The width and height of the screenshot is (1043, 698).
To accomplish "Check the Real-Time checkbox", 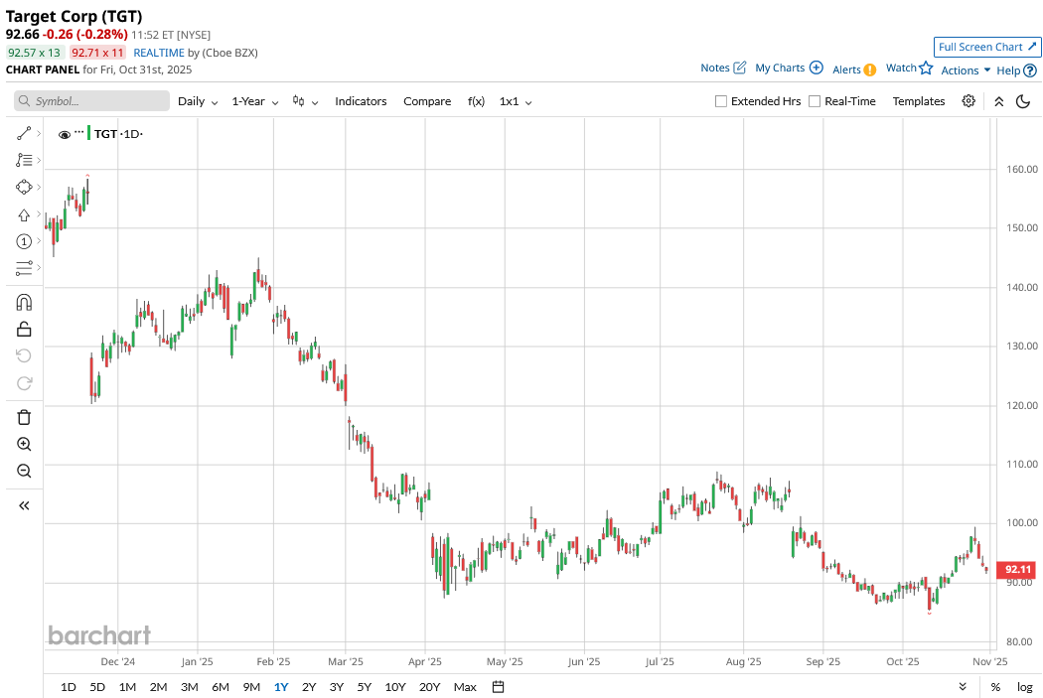I will point(815,101).
